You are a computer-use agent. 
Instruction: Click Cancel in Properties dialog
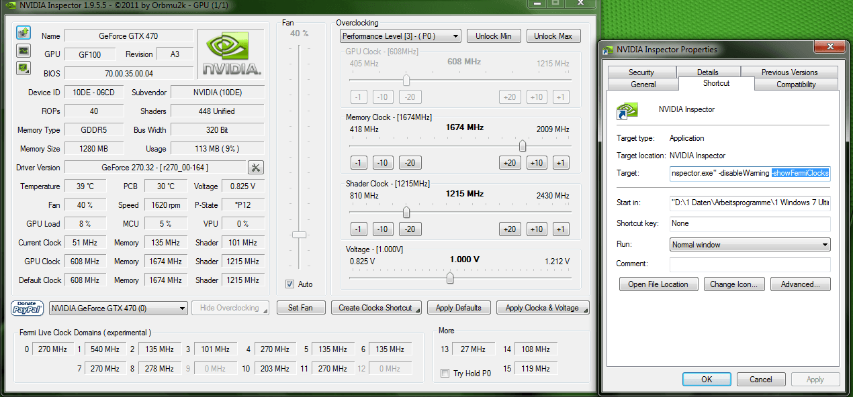coord(761,380)
